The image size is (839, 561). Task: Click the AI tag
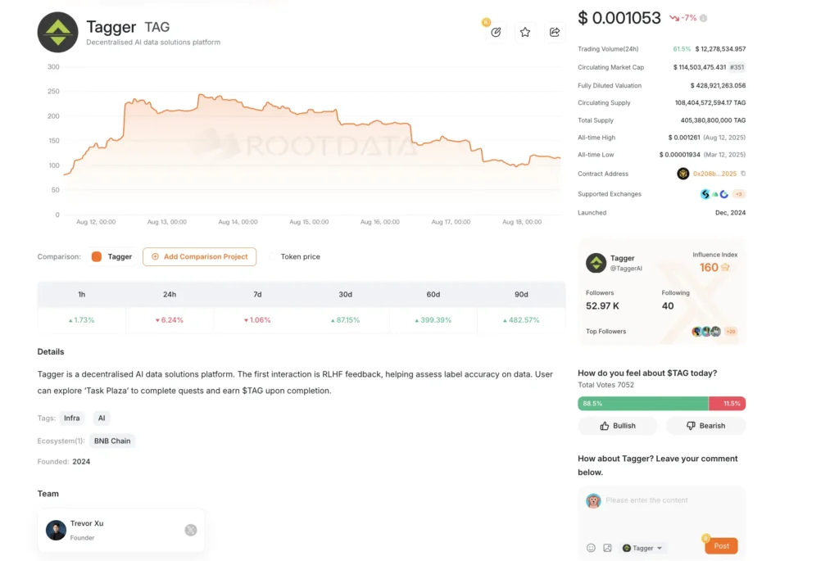click(102, 418)
